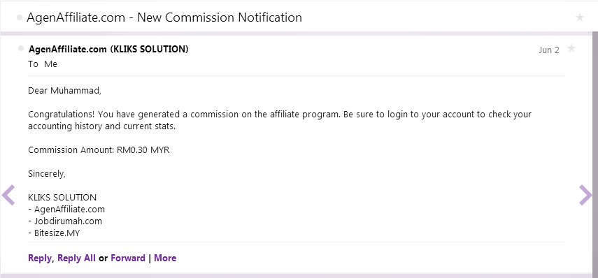
Task: Click the vertical scrollbar on the right edge
Action: 595,152
